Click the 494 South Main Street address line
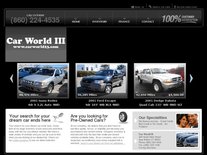The image size is (207, 155). pos(150,137)
